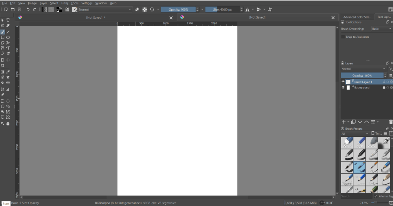This screenshot has height=206, width=393.
Task: Undo the last action
Action: (x=28, y=9)
